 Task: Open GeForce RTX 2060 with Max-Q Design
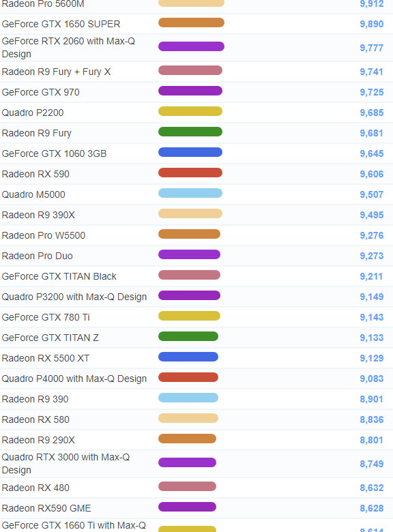(x=68, y=48)
